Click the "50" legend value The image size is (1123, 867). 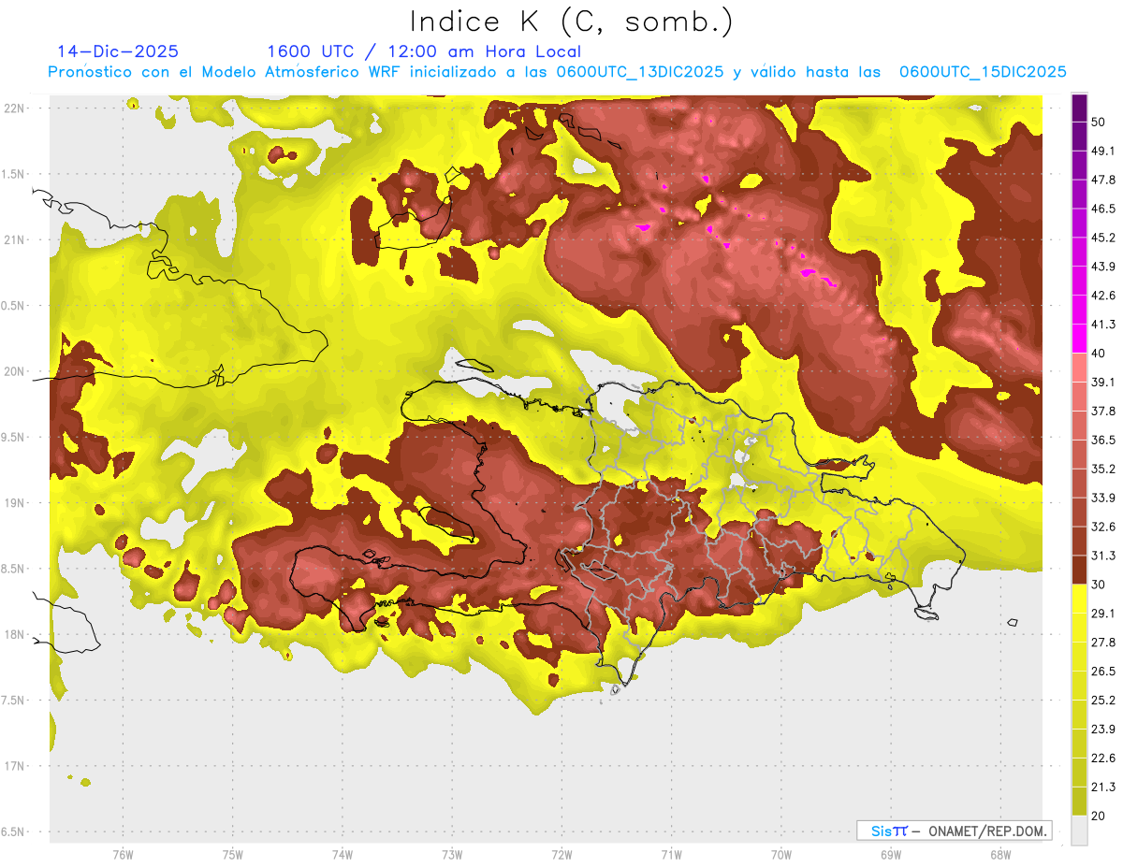tap(1100, 122)
